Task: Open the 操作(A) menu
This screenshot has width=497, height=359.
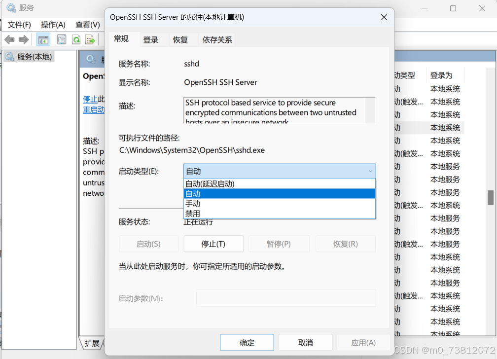Action: [53, 25]
